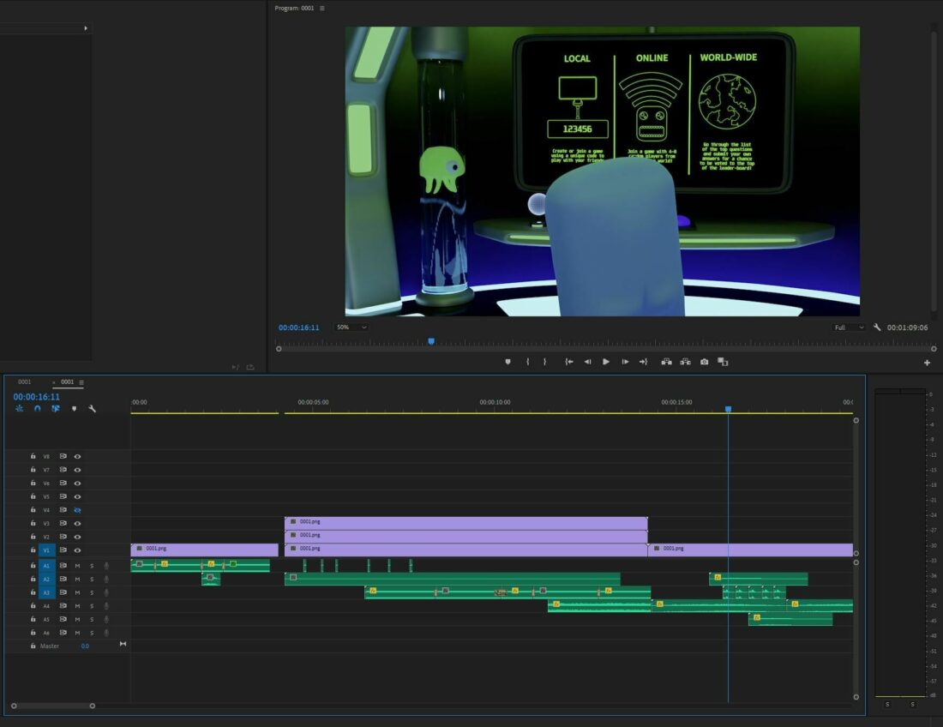Lock the A1 audio track
Viewport: 943px width, 727px height.
click(33, 565)
